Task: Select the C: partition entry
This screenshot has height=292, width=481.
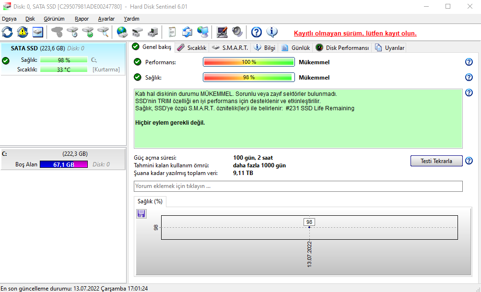Action: pyautogui.click(x=63, y=159)
